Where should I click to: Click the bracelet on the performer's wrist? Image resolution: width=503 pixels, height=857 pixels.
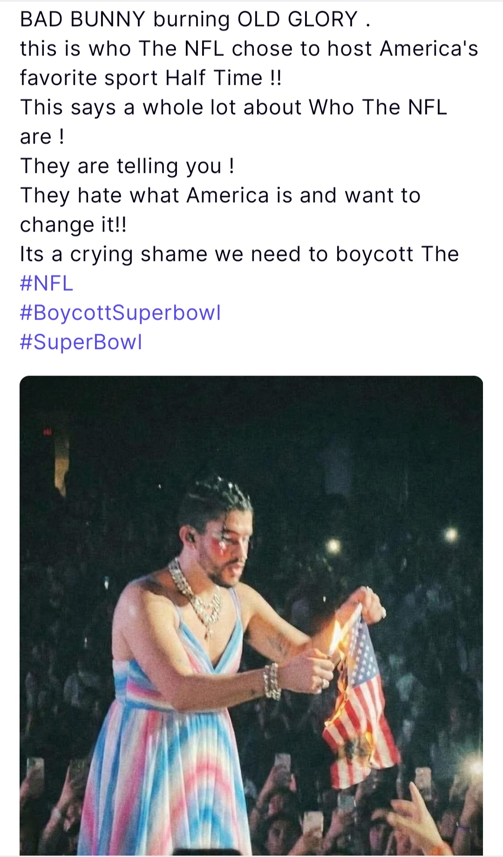pyautogui.click(x=272, y=681)
